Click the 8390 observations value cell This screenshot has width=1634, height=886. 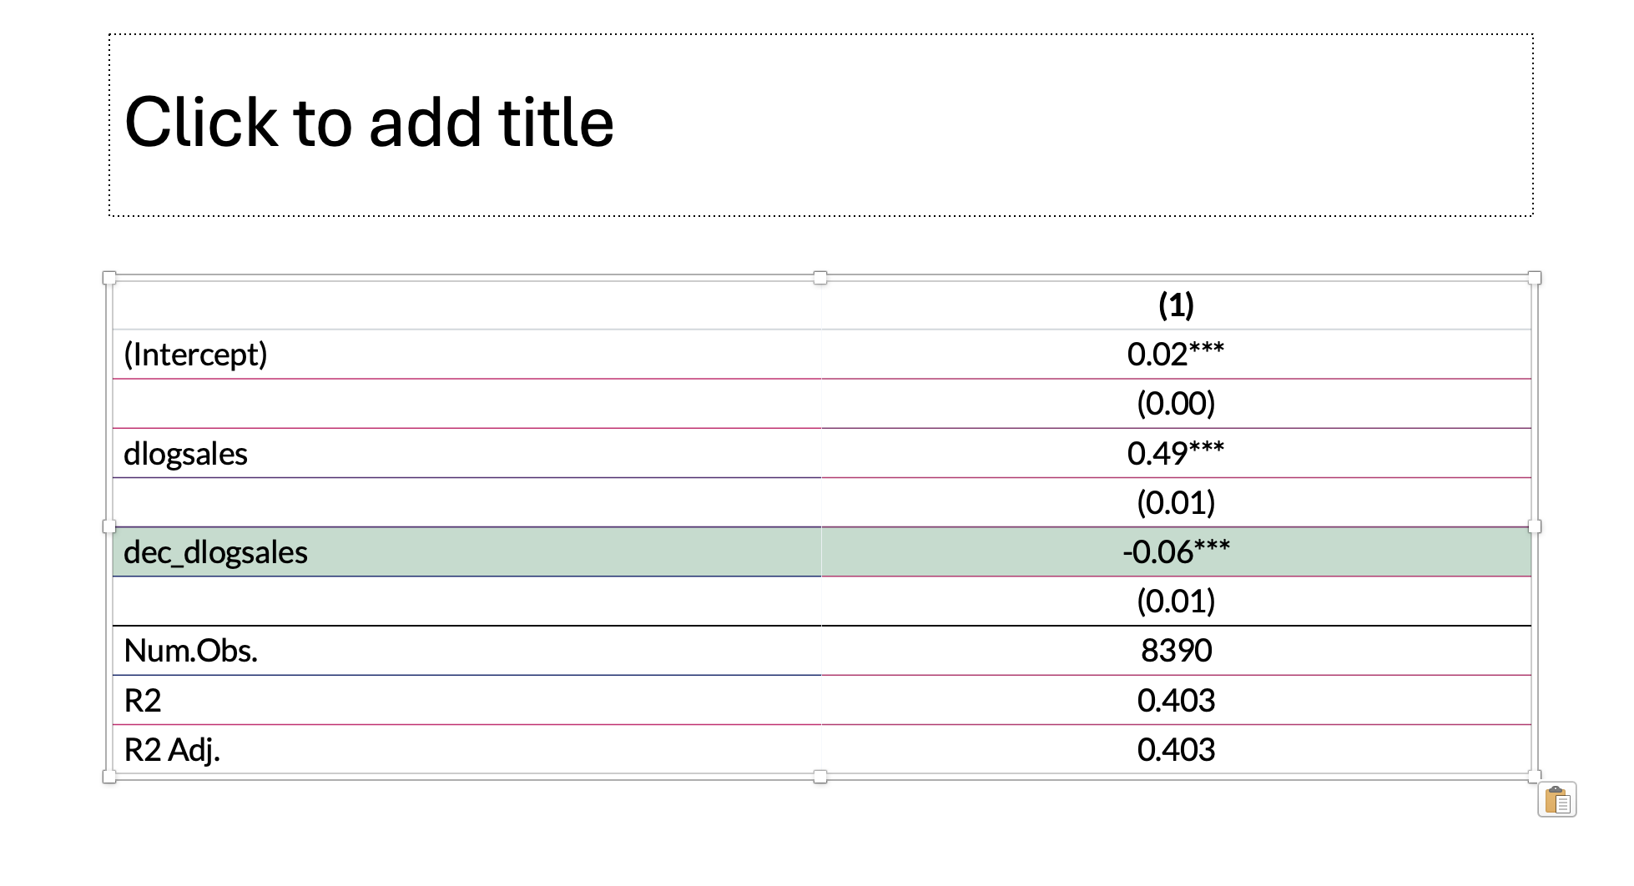(x=1176, y=651)
